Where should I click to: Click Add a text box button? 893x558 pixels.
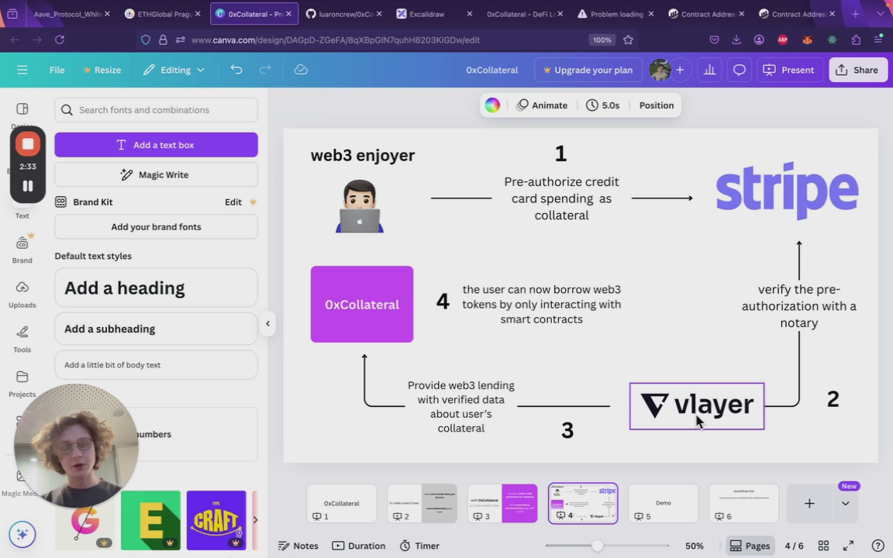(156, 145)
